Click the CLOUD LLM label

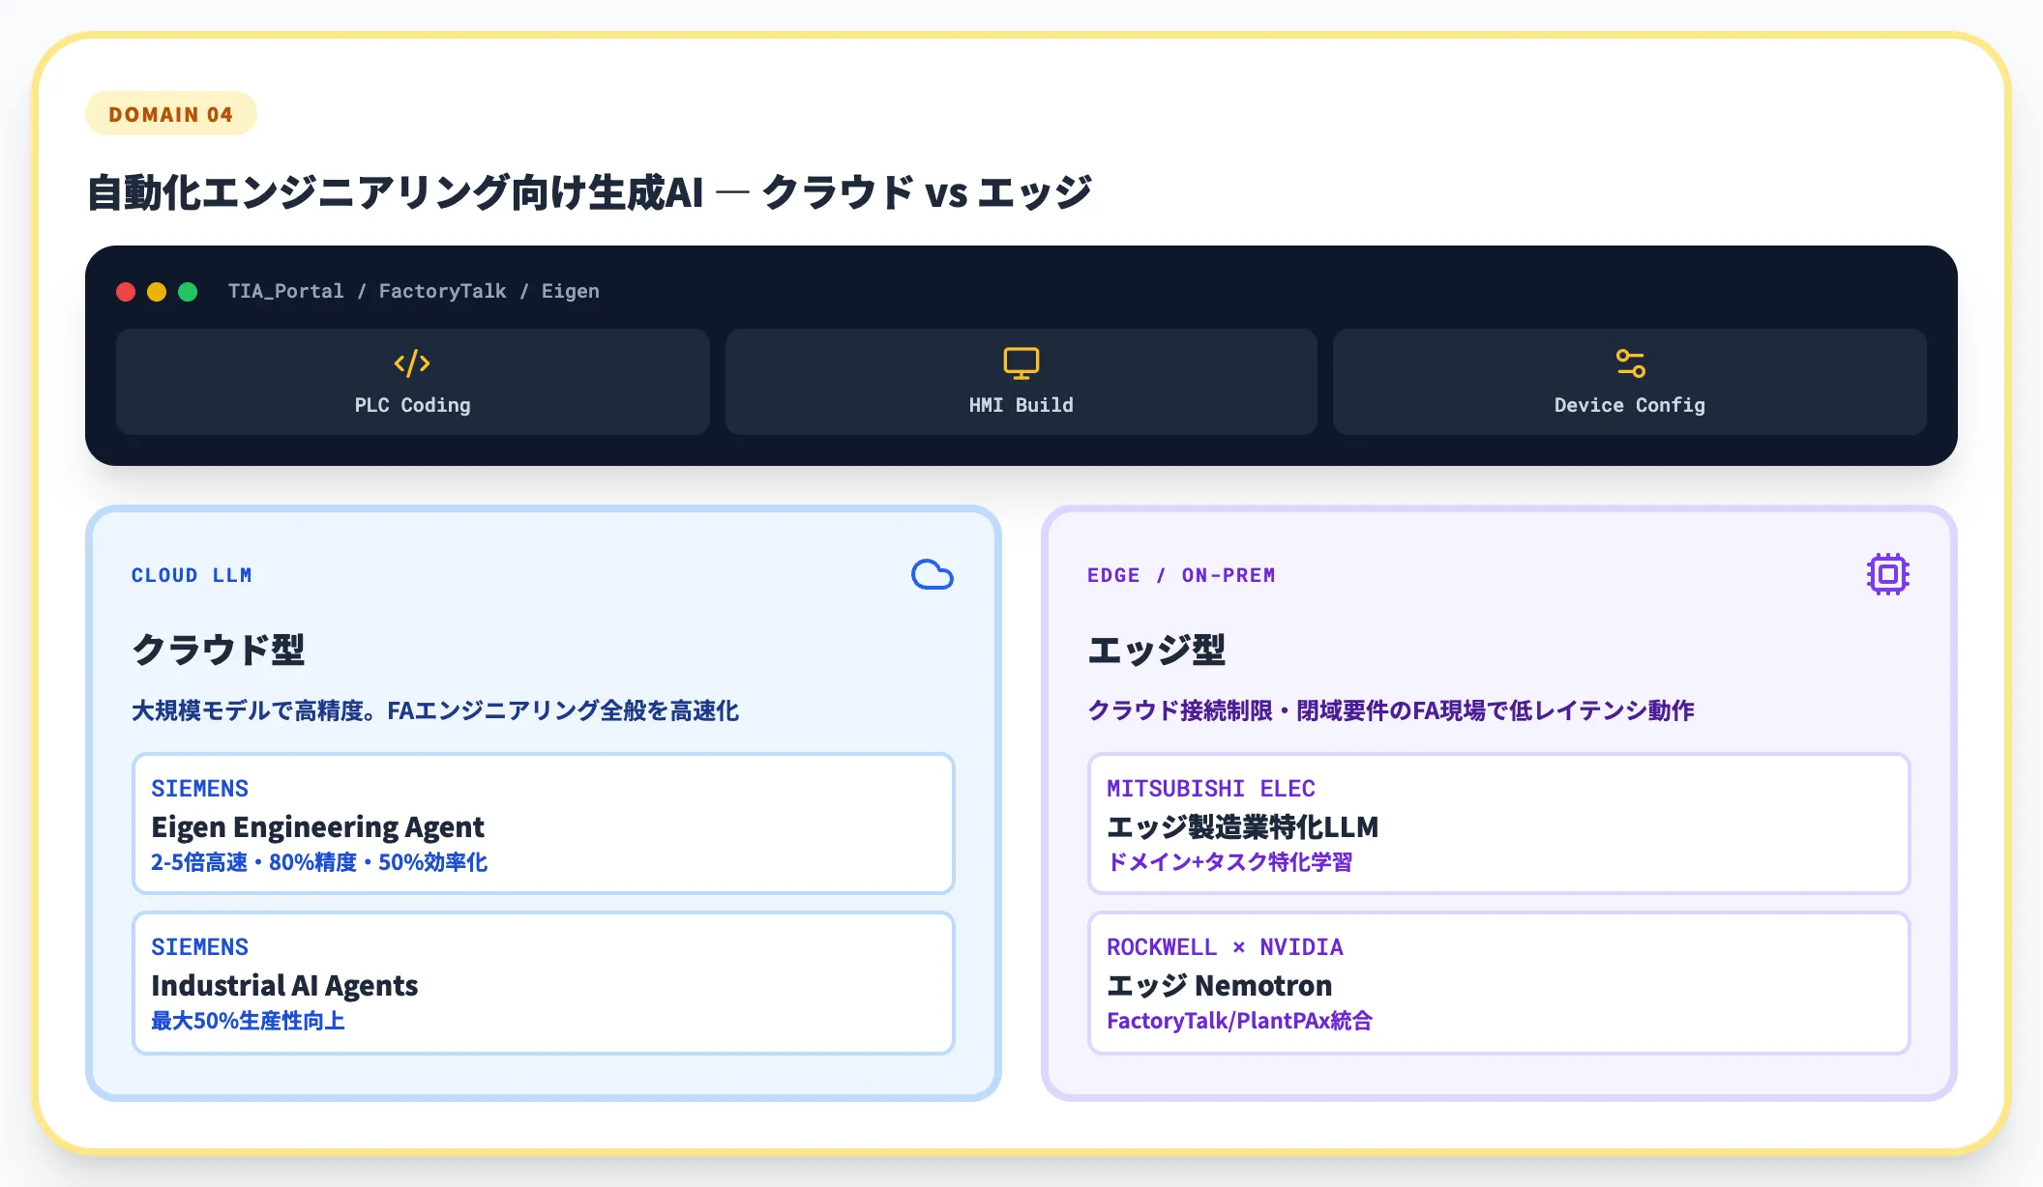pyautogui.click(x=192, y=575)
